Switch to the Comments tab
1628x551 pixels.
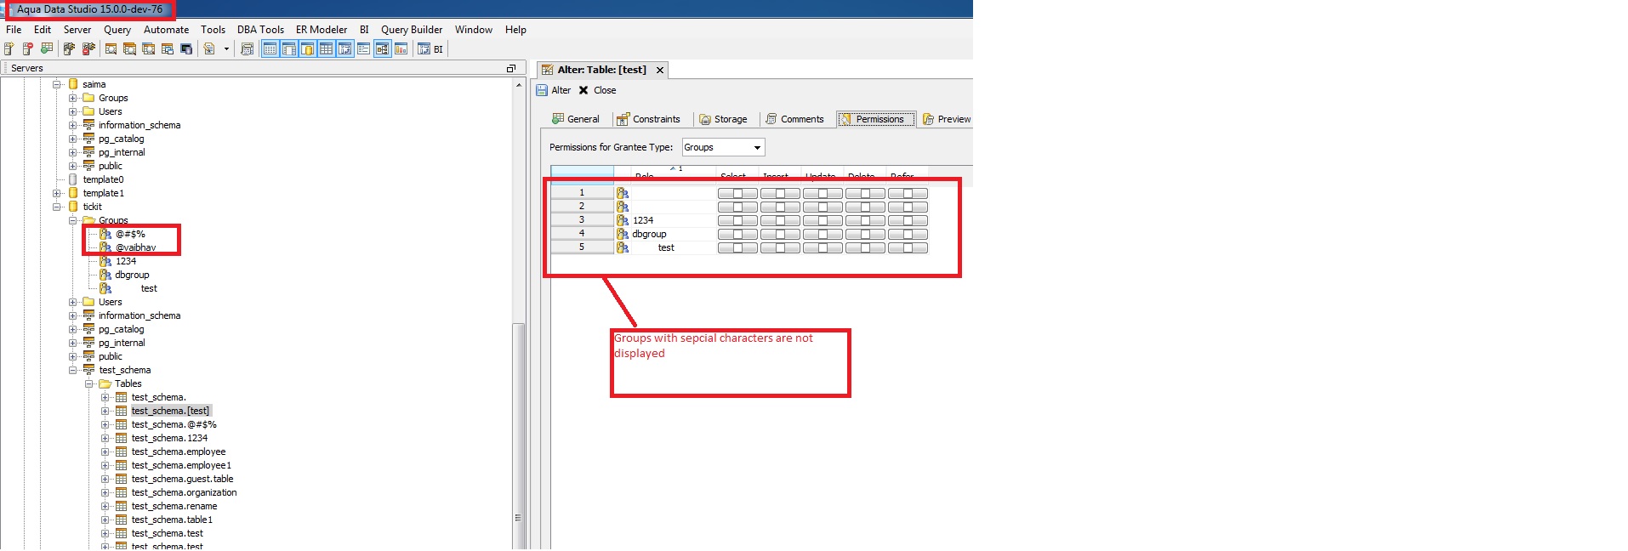[x=794, y=119]
